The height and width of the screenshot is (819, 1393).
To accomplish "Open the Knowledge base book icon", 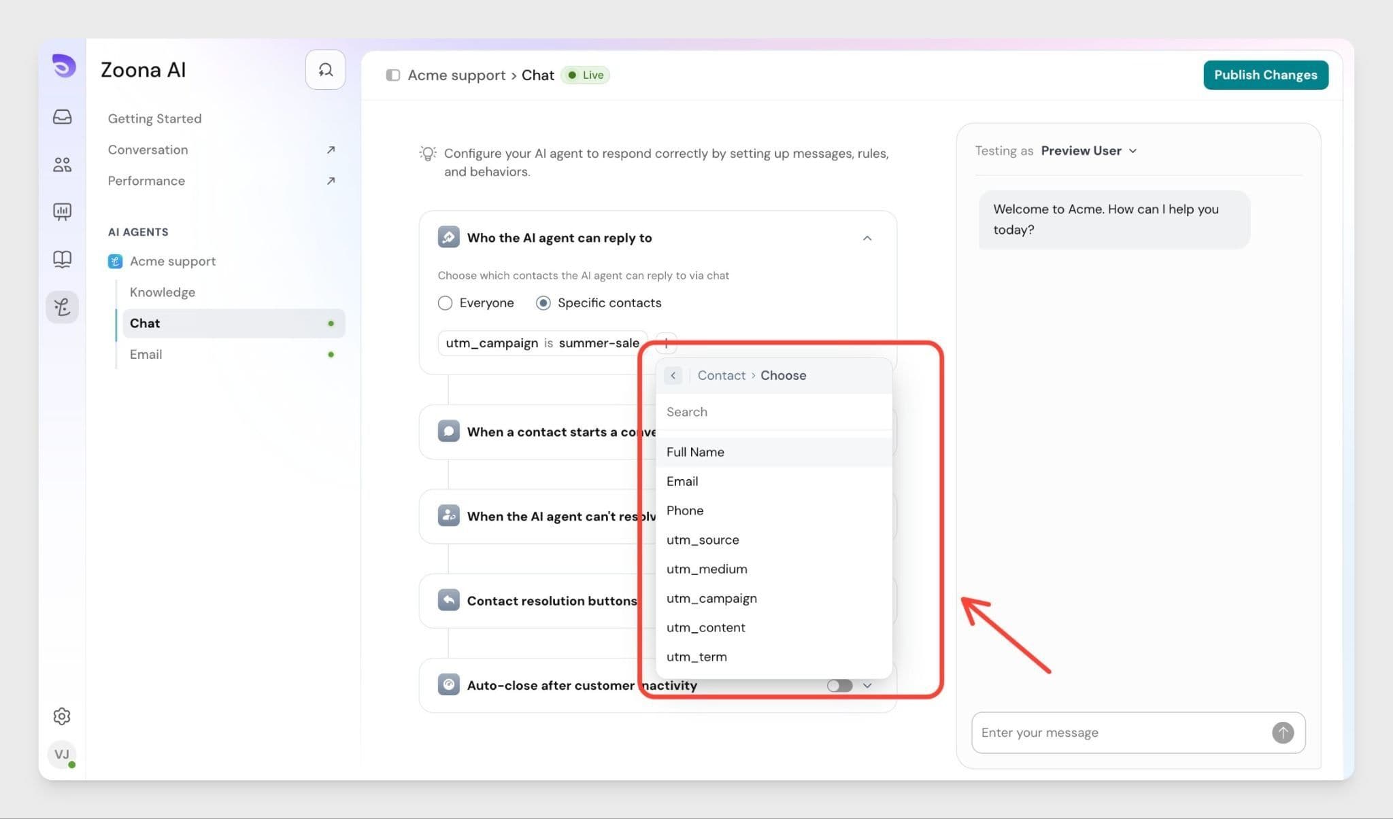I will coord(62,259).
